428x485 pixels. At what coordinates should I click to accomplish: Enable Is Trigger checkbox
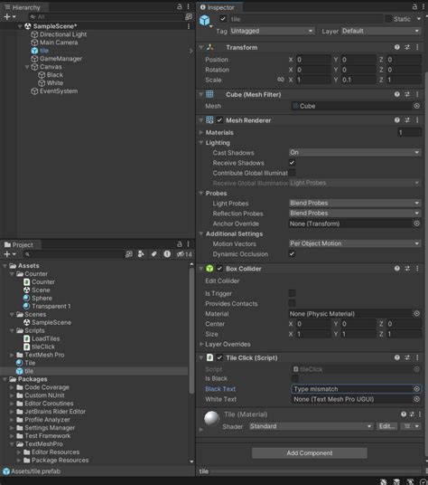(x=292, y=293)
